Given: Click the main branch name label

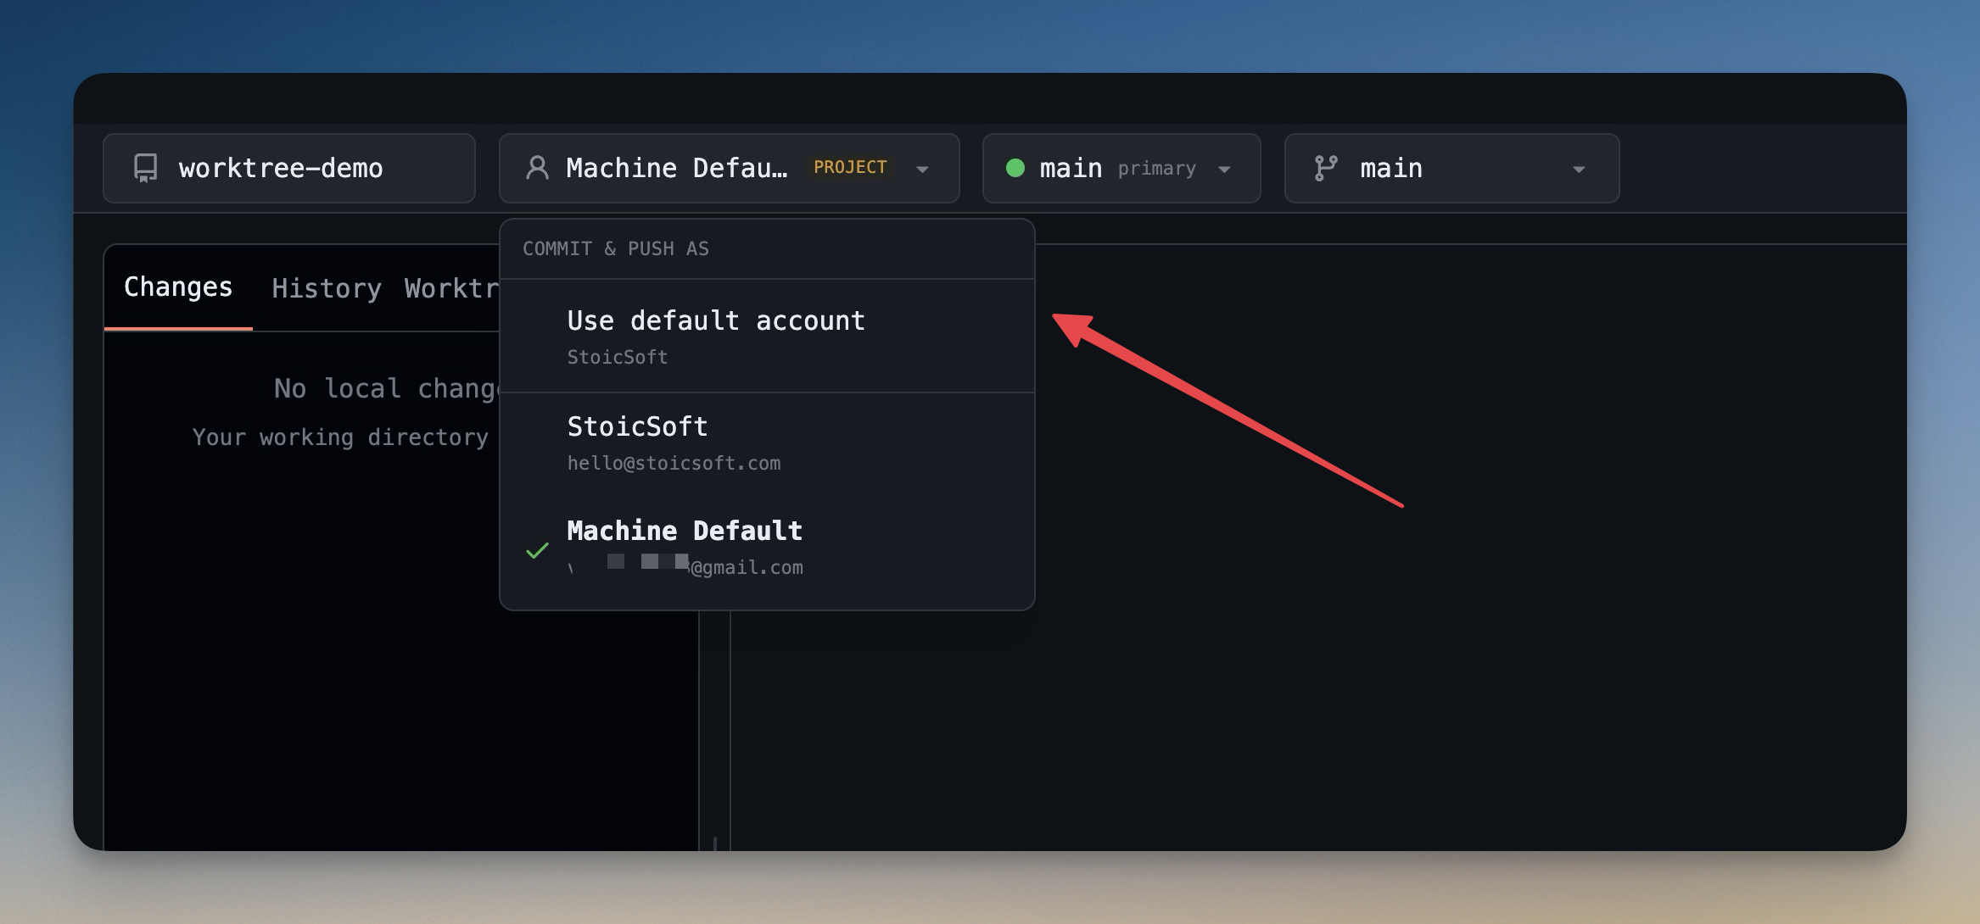Looking at the screenshot, I should point(1390,168).
